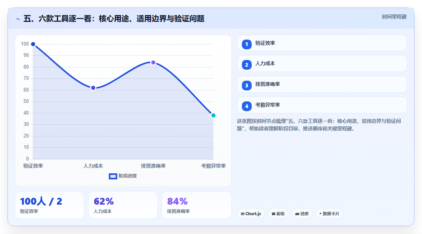Open the 考勤异常率 milestone row
This screenshot has width=422, height=234.
tap(322, 105)
